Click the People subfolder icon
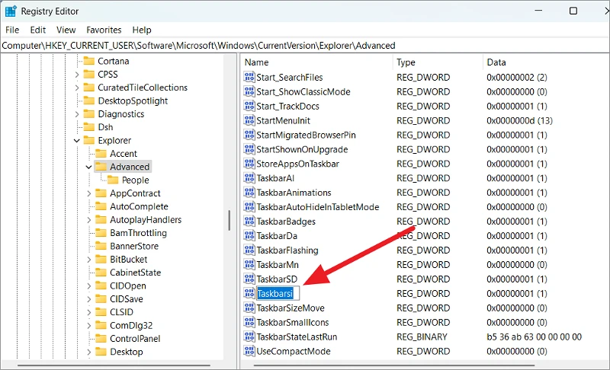Image resolution: width=610 pixels, height=370 pixels. click(x=113, y=180)
